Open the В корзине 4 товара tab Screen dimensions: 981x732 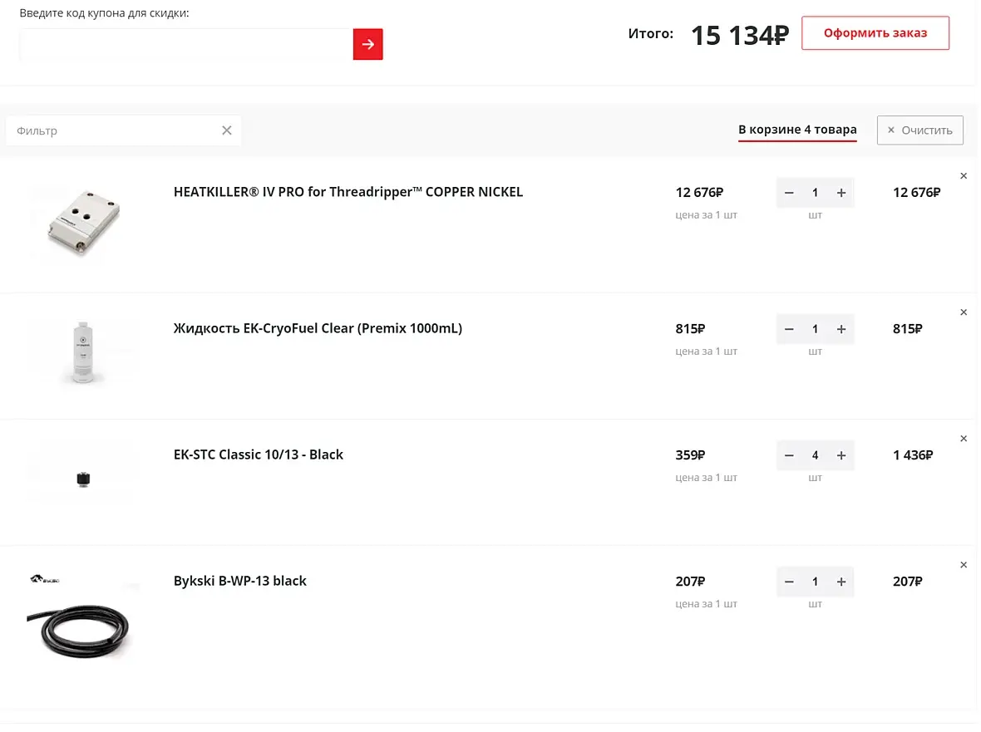797,130
